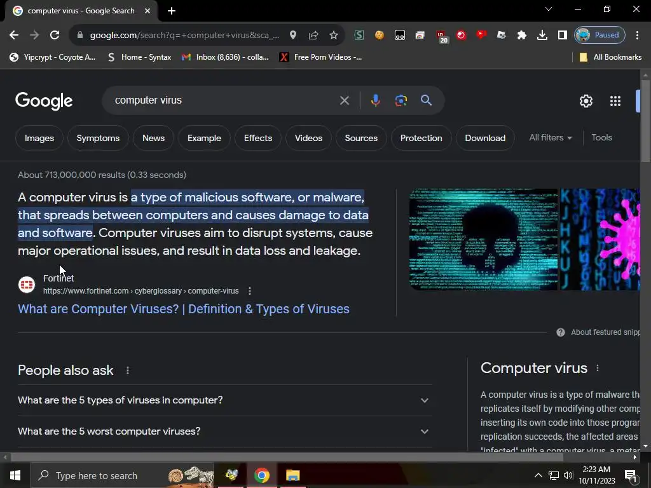The width and height of the screenshot is (651, 488).
Task: Open search Tools
Action: coord(601,138)
